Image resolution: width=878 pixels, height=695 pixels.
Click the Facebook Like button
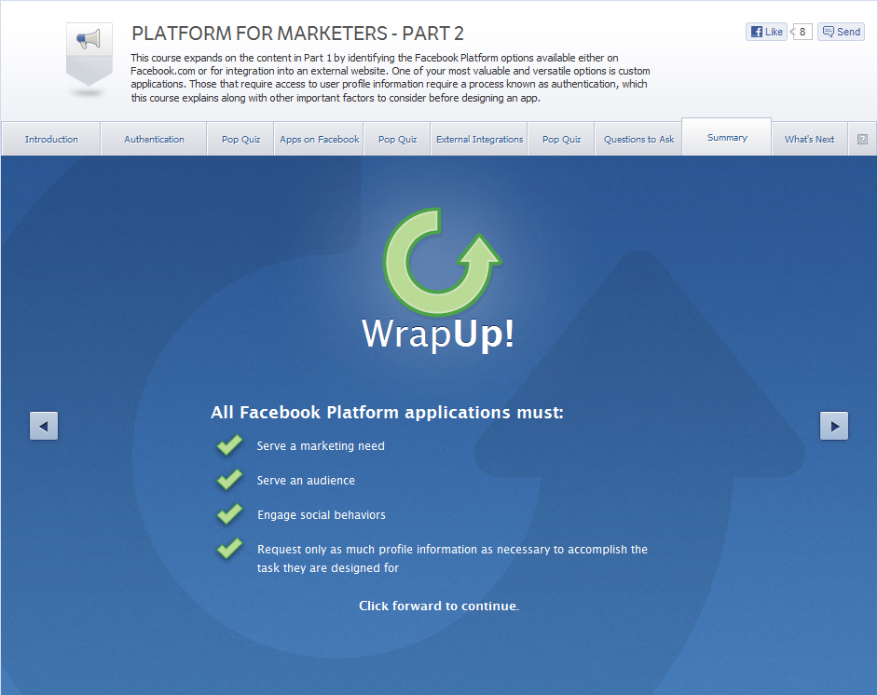[x=766, y=32]
